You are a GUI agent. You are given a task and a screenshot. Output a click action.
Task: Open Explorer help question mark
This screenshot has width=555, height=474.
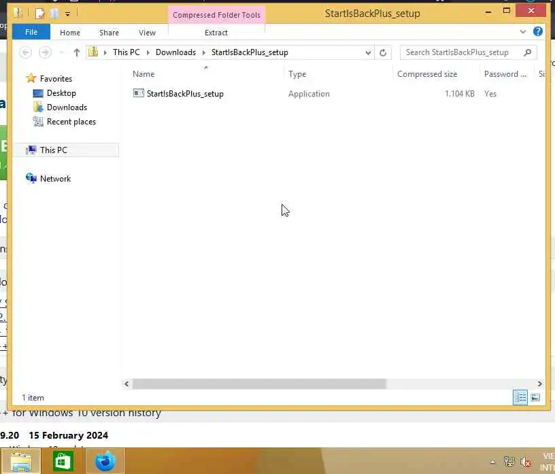pyautogui.click(x=537, y=31)
